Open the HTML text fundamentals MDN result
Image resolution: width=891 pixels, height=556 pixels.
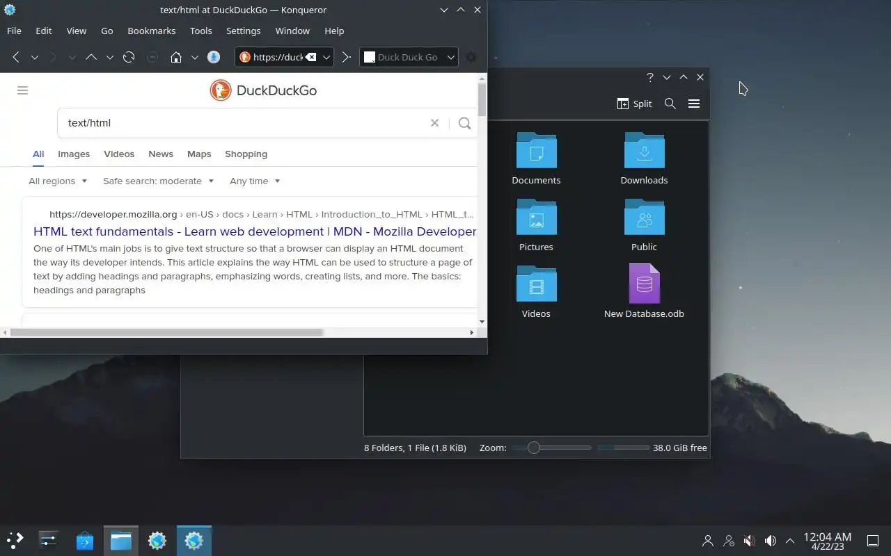click(x=255, y=231)
